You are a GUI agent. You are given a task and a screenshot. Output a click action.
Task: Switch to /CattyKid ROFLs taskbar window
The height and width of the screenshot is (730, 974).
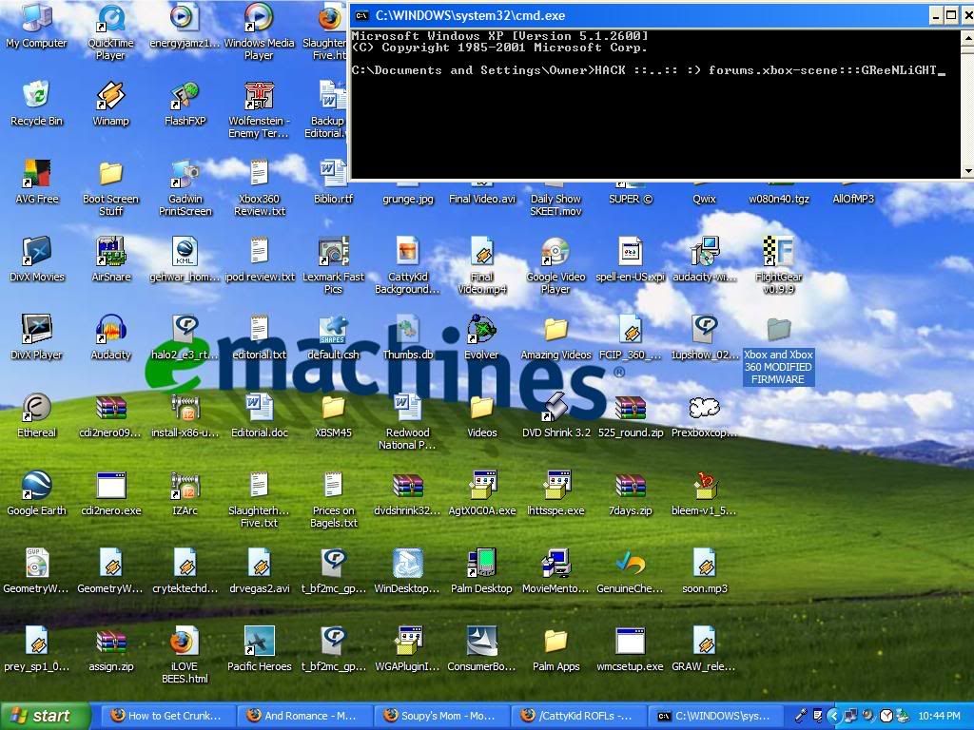(577, 717)
